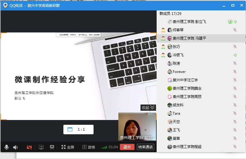Click the muted mic icon for Tara
Screen dimensions: 246x159
point(235,113)
